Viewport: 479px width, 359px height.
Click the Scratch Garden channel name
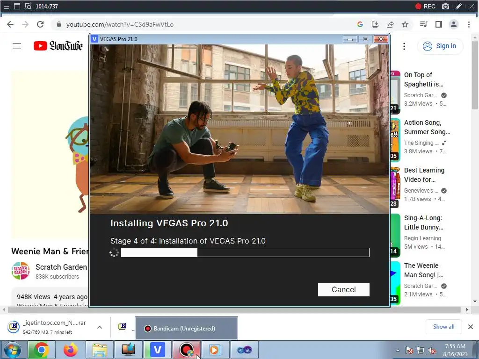click(x=61, y=267)
